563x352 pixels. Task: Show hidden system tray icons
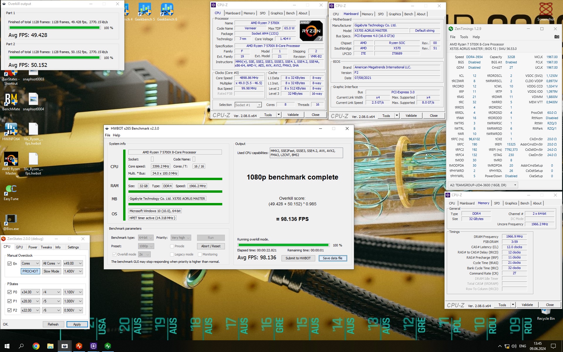click(x=500, y=346)
